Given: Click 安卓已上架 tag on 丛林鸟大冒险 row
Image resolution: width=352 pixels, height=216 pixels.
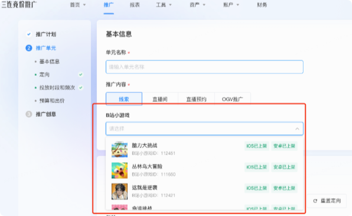Looking at the screenshot, I should (284, 167).
